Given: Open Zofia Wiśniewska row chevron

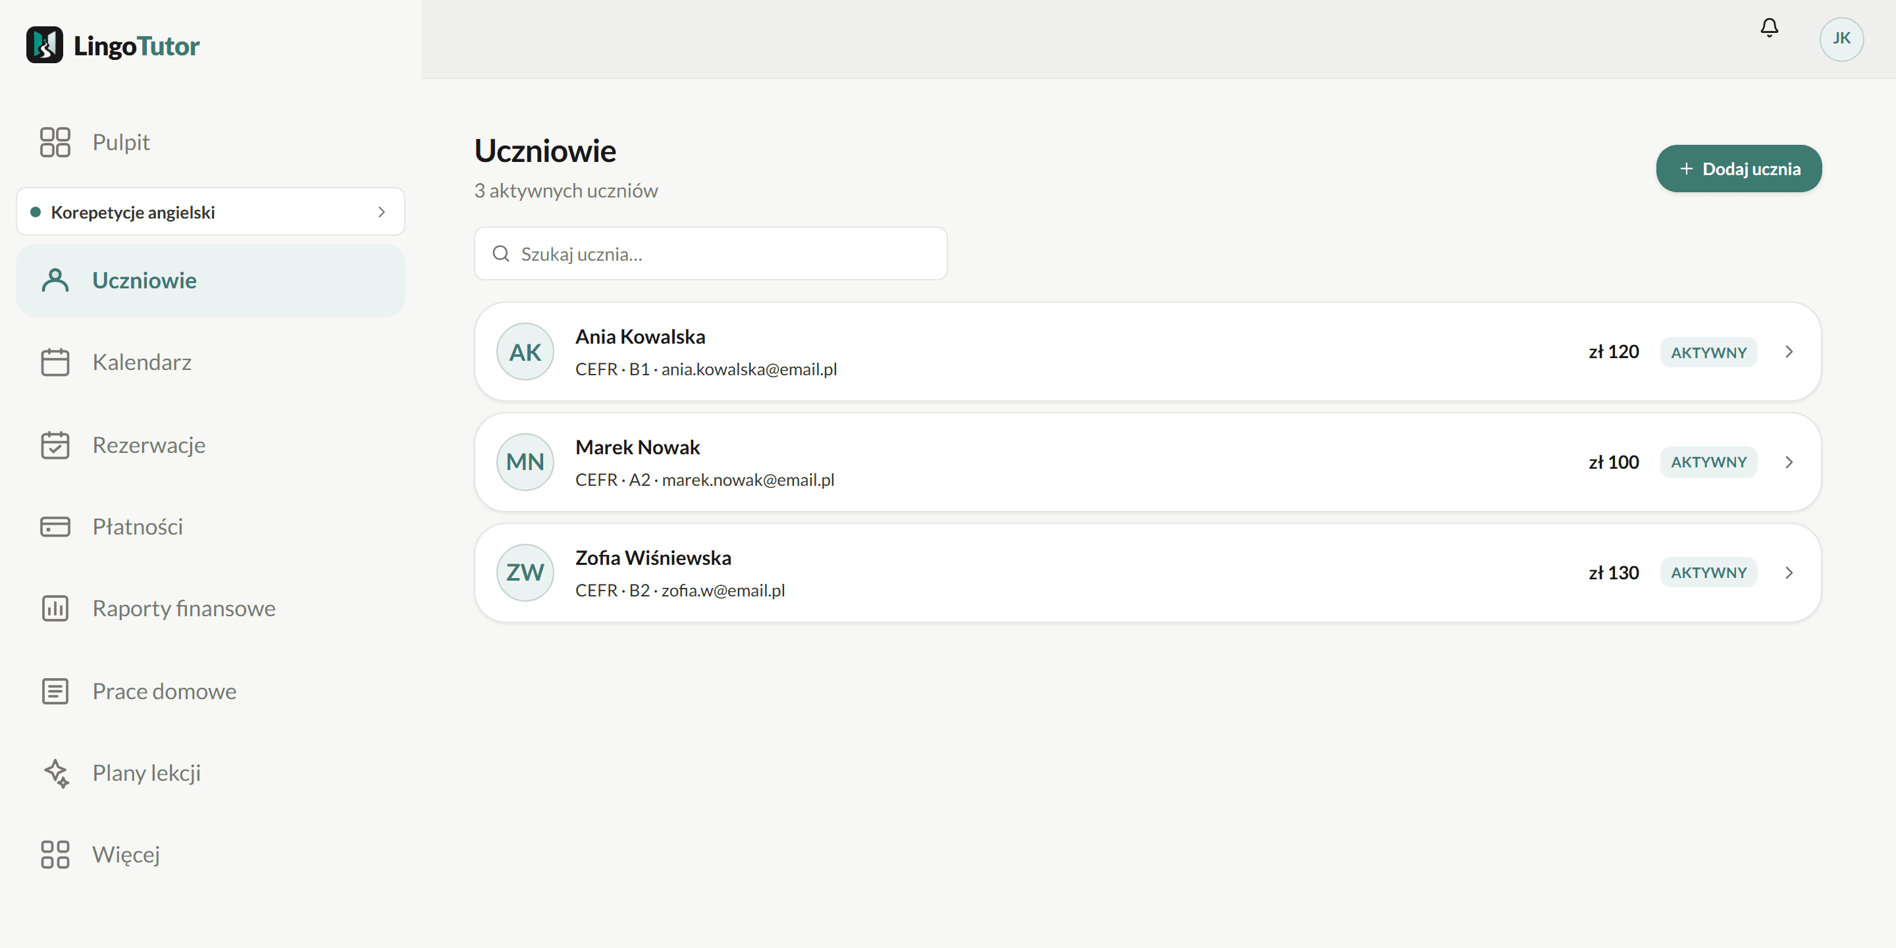Looking at the screenshot, I should (1789, 573).
